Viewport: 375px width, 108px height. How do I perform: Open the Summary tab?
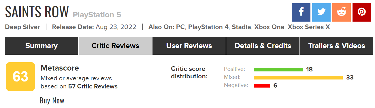41,46
